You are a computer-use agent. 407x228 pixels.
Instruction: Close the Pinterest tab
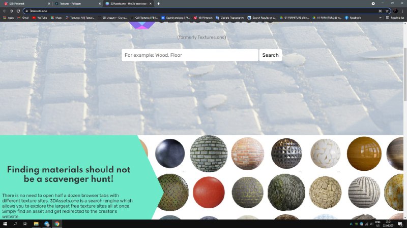click(x=49, y=4)
